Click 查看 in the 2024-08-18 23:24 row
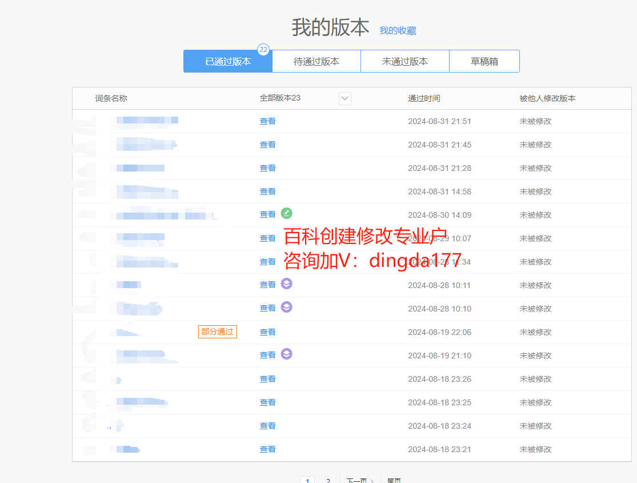The image size is (637, 483). point(268,426)
